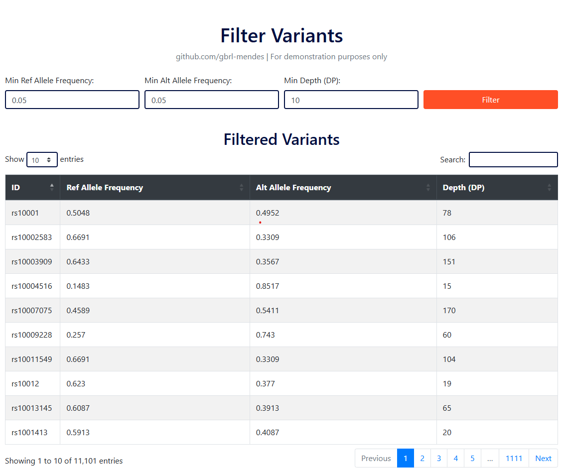The image size is (562, 471).
Task: Click into the table Search box
Action: coord(513,159)
